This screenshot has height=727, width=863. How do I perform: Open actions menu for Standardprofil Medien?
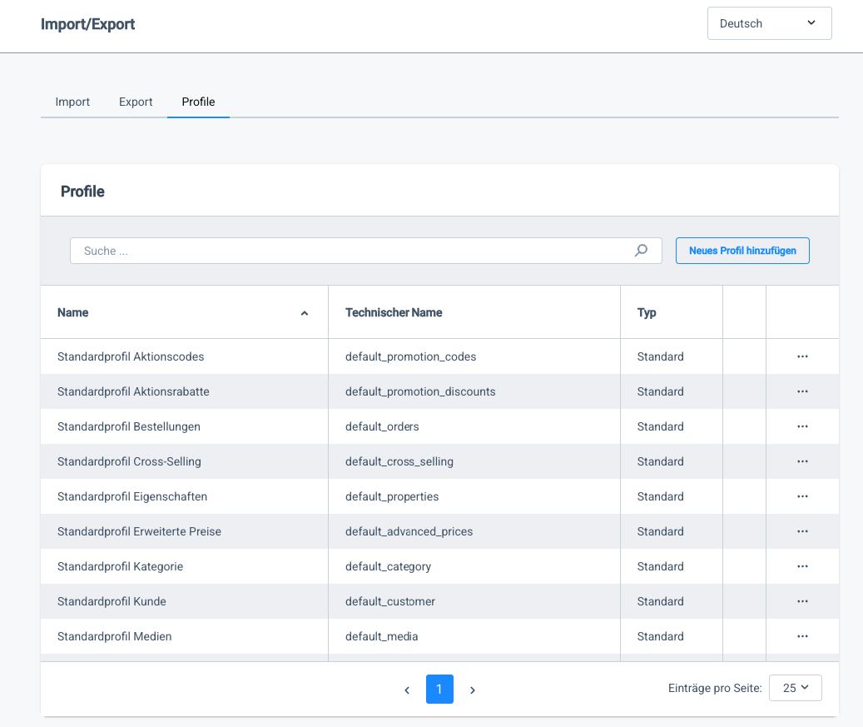pos(802,636)
